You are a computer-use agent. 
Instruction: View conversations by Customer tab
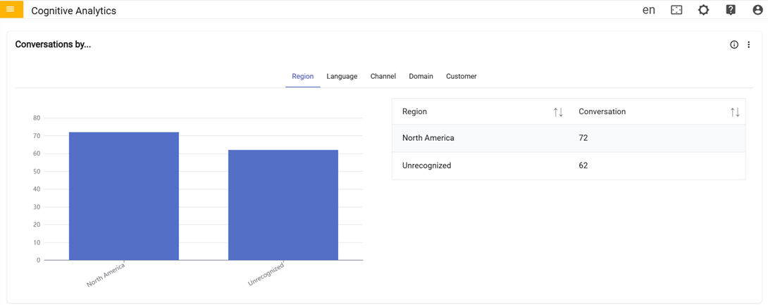[462, 76]
